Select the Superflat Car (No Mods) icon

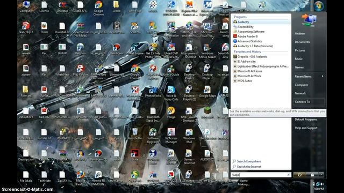click(80, 29)
